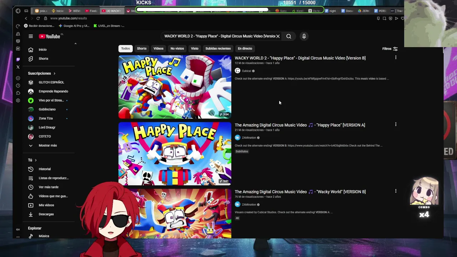Expand Suscripciones section chevron

tap(54, 74)
